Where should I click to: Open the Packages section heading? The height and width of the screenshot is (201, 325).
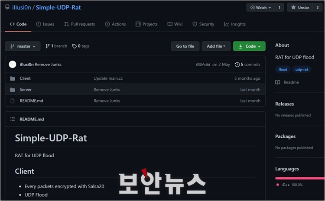pyautogui.click(x=285, y=136)
